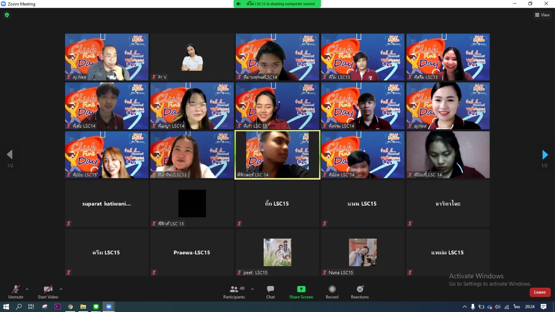Leave the meeting with the red button

coord(540,292)
